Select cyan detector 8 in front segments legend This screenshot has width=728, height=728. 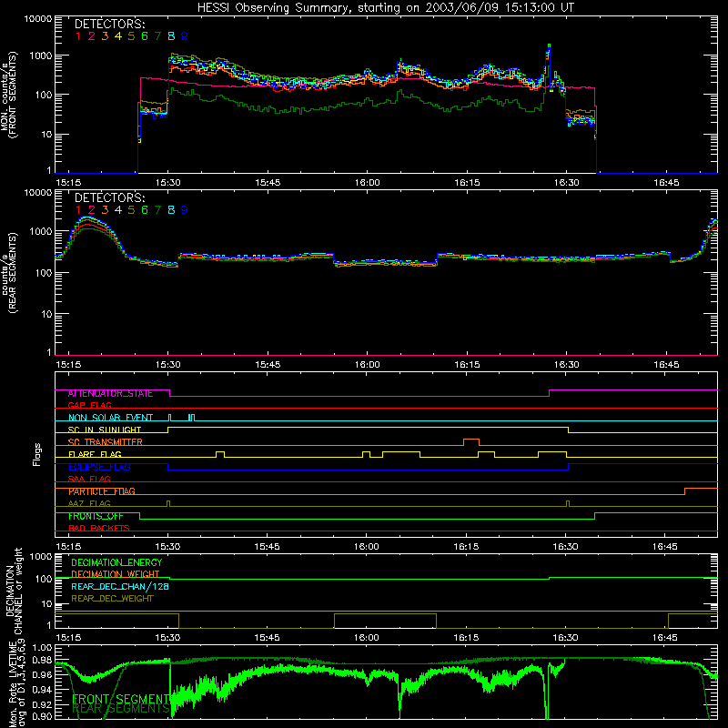(x=171, y=36)
